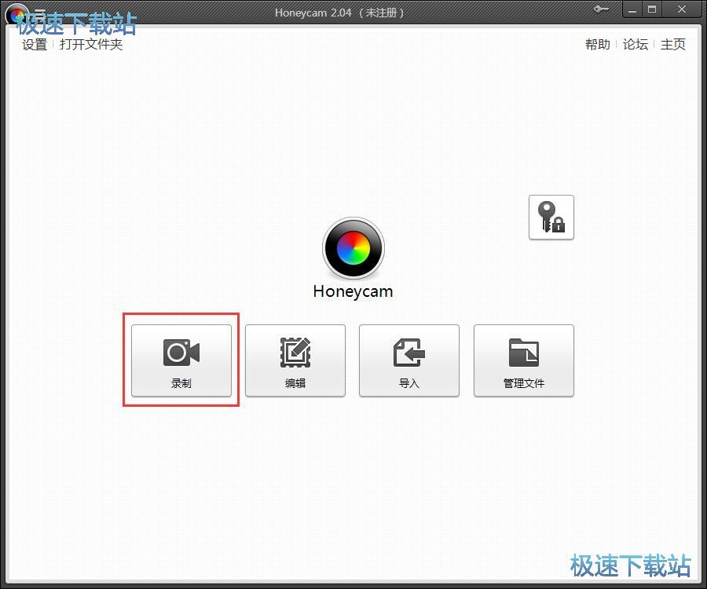Image resolution: width=707 pixels, height=589 pixels.
Task: Go to the 主页 homepage link
Action: pos(672,44)
